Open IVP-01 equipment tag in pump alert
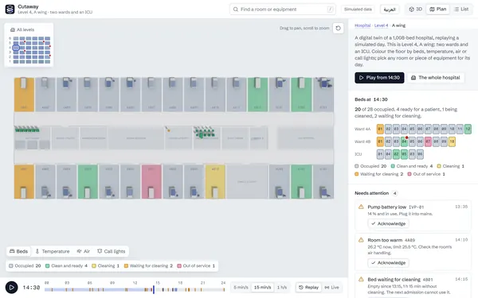 coord(416,207)
